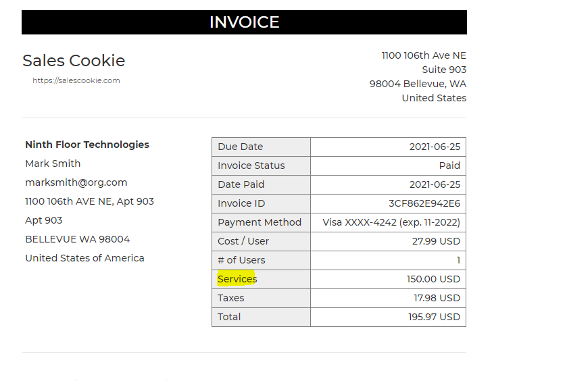Click the 'Total' label cell
Viewport: 567px width, 381px height.
261,317
